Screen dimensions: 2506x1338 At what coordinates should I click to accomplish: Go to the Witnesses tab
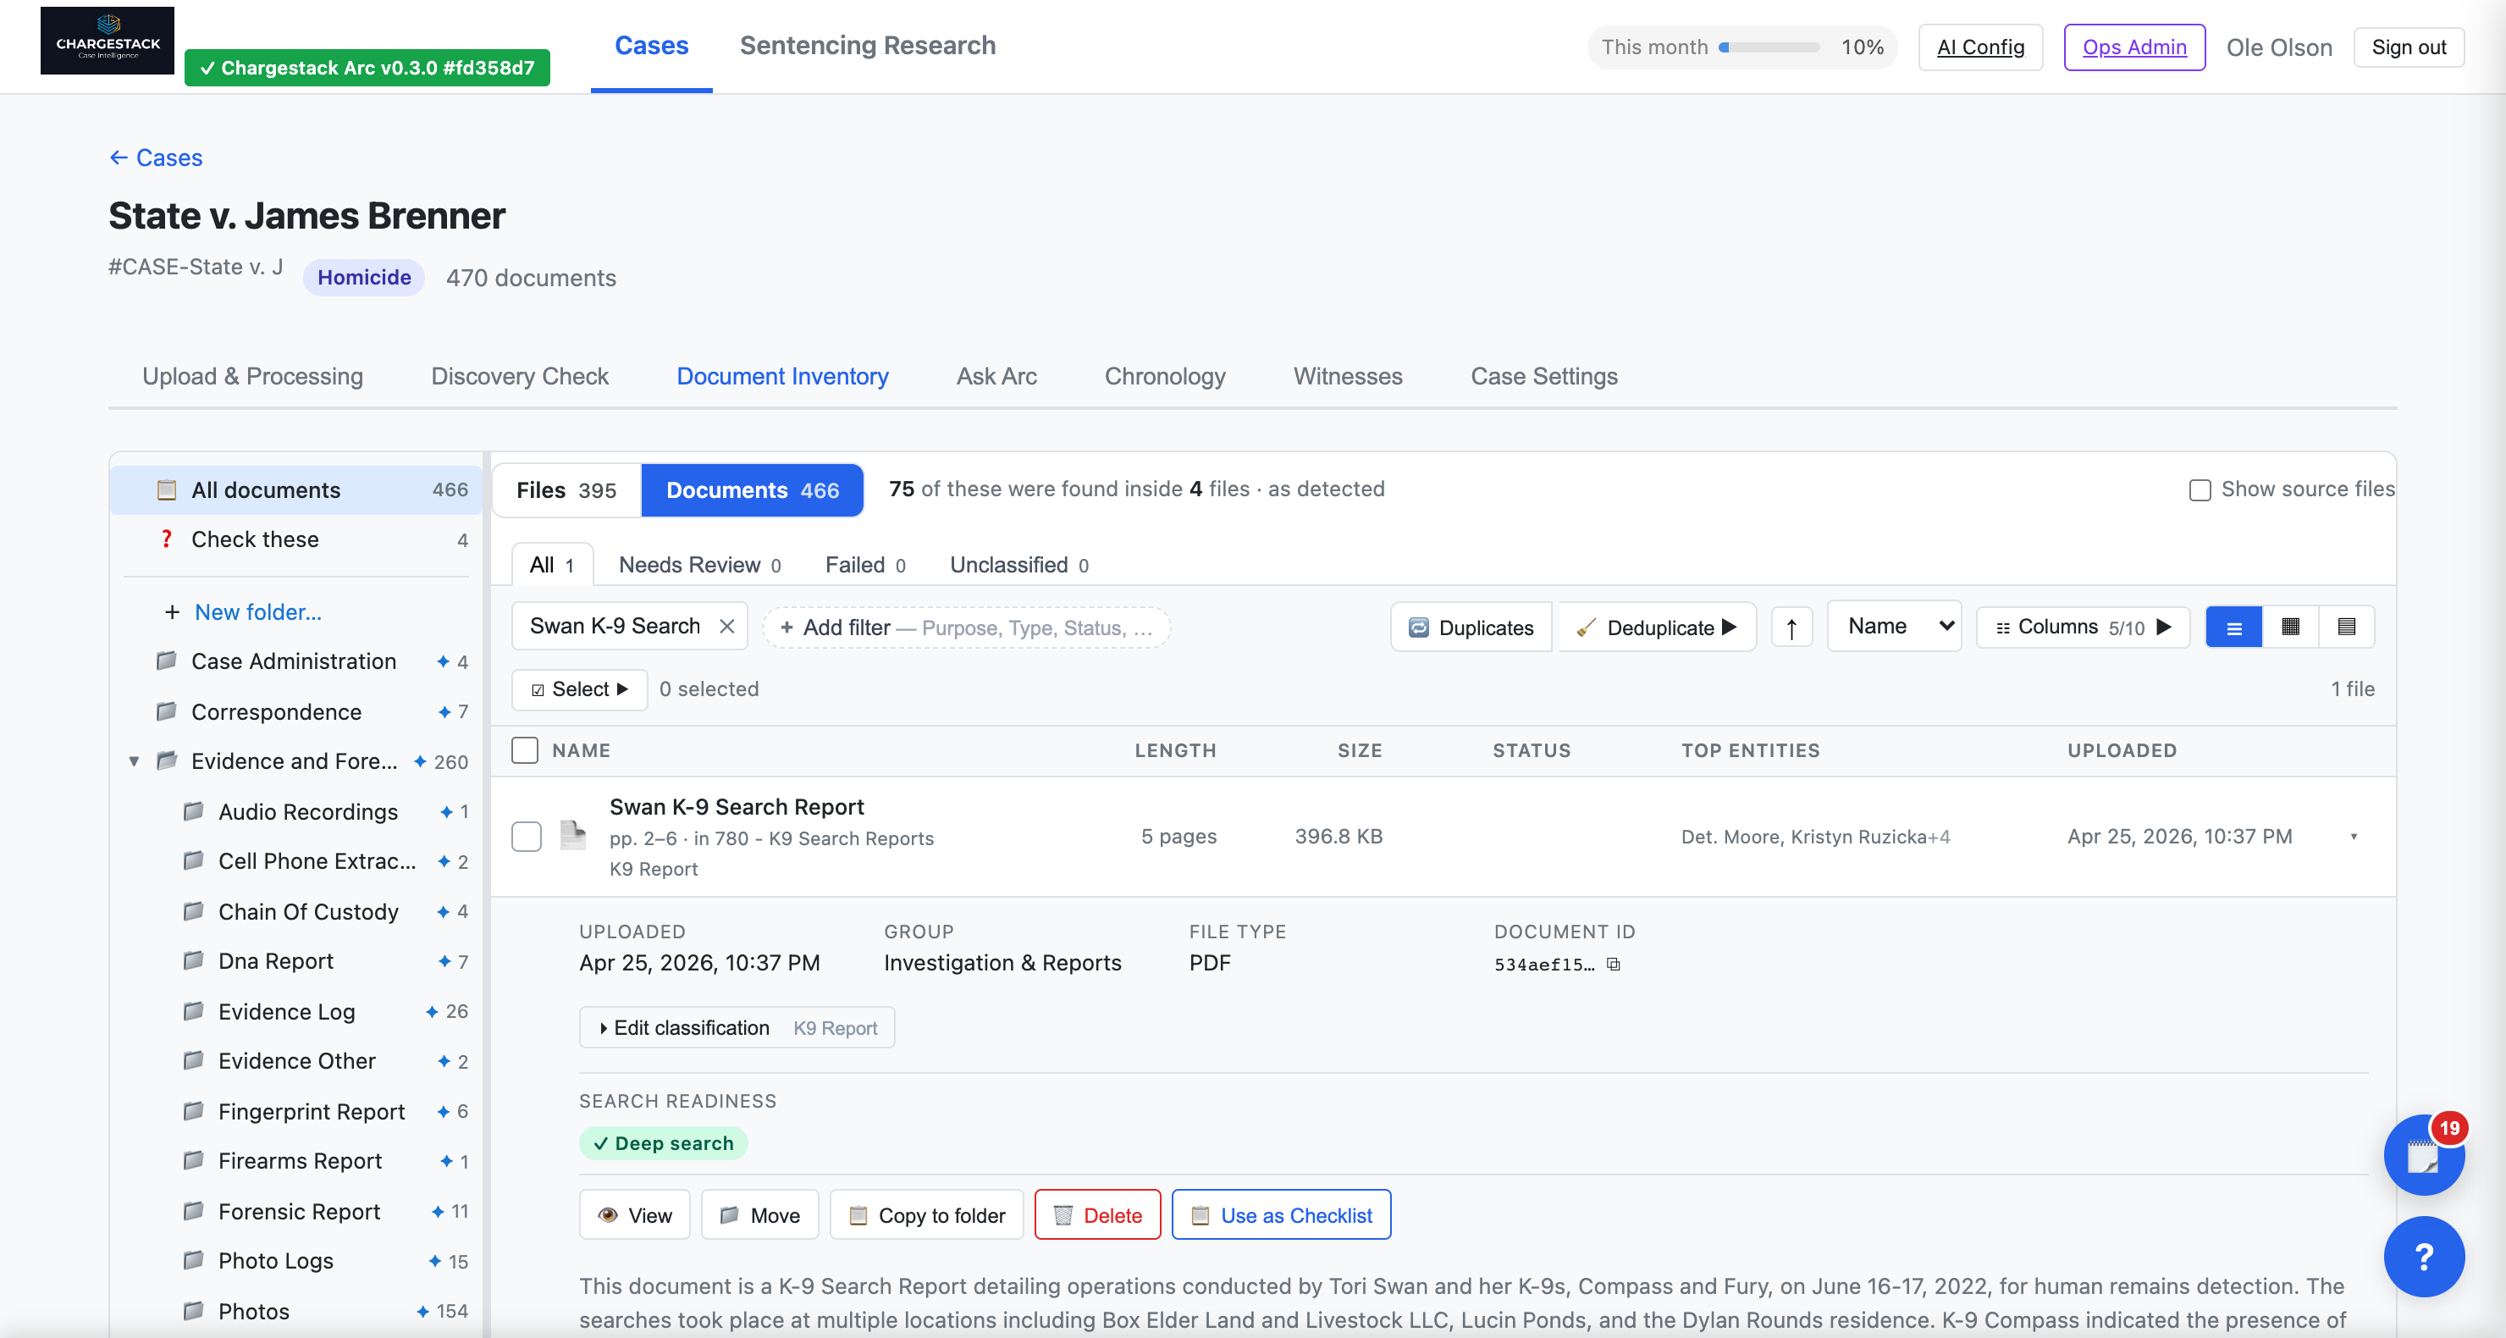(1347, 377)
